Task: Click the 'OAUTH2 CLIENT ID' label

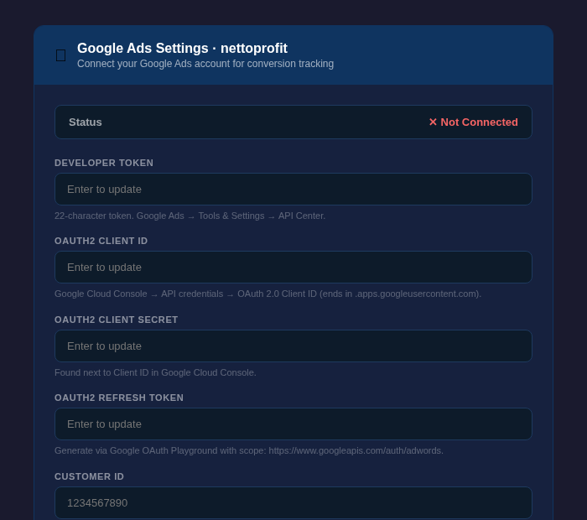Action: [101, 241]
